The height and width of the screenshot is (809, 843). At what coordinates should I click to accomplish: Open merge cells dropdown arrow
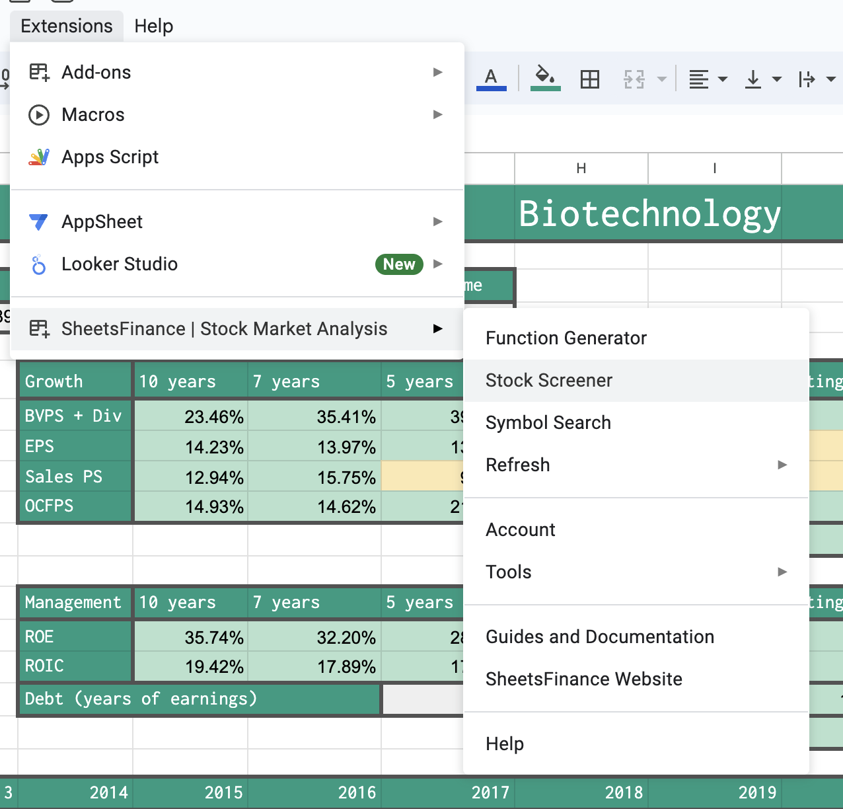point(661,79)
